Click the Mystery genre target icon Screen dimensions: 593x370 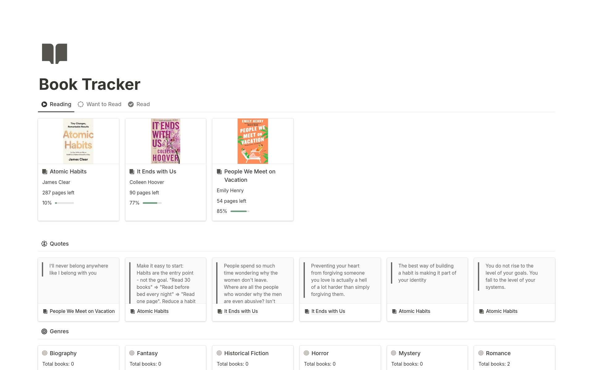point(393,353)
